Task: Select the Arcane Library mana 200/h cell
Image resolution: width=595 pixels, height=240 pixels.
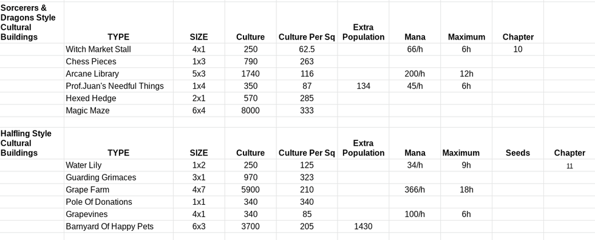Action: (415, 74)
